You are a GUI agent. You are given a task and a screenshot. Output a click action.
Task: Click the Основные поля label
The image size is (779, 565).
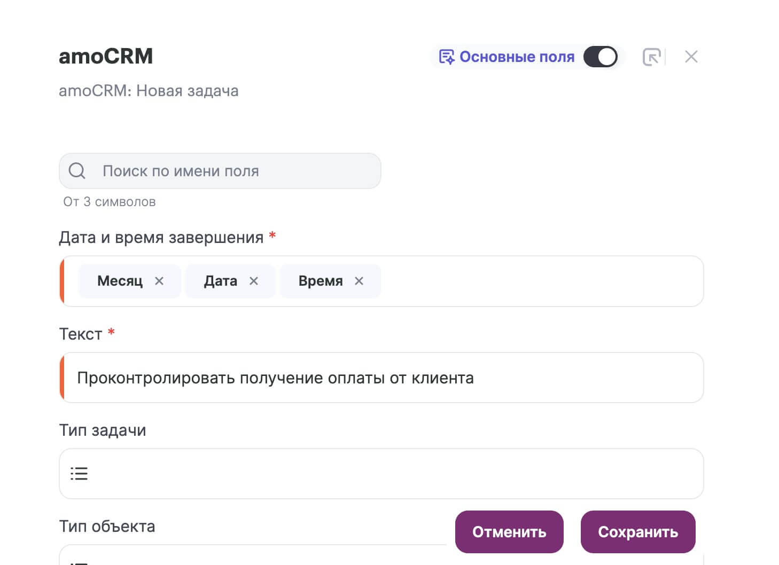coord(517,57)
